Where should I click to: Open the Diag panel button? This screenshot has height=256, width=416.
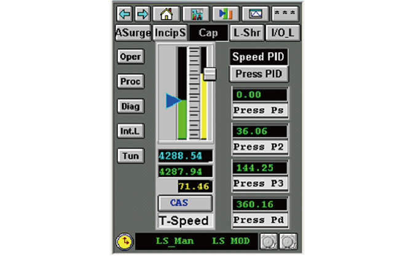click(x=130, y=106)
